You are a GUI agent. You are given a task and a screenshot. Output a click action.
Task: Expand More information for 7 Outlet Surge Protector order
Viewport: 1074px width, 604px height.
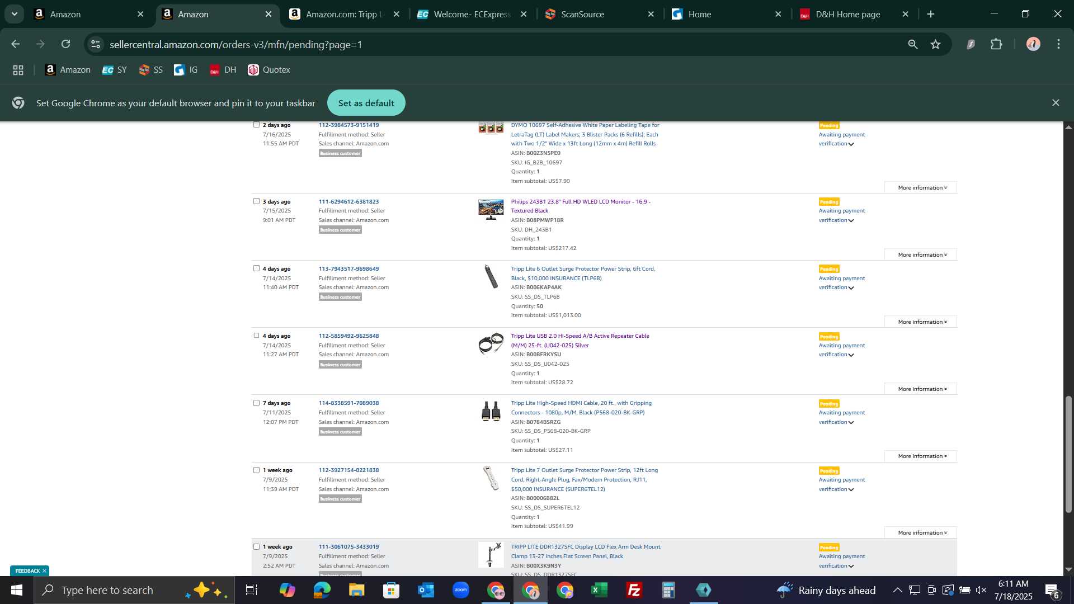coord(921,532)
